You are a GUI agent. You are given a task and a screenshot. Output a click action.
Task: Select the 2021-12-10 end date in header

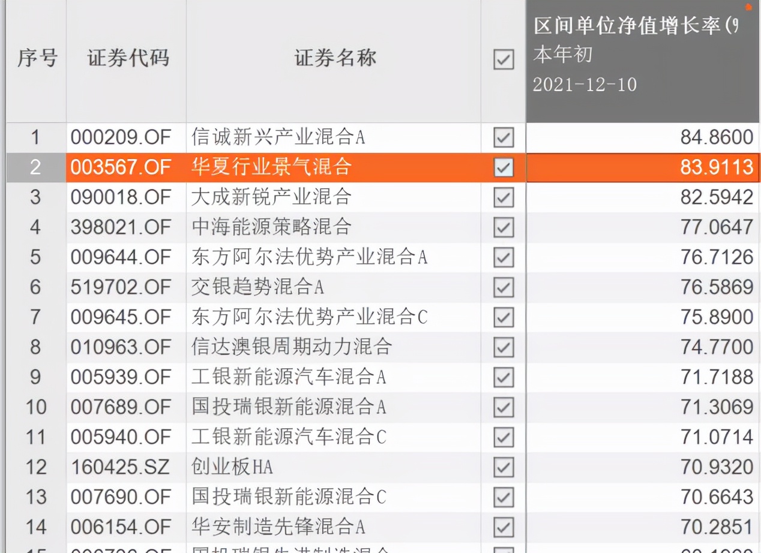click(x=585, y=85)
